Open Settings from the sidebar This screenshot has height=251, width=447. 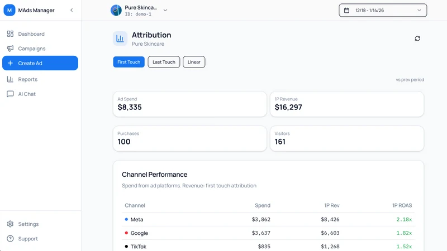pos(40,224)
